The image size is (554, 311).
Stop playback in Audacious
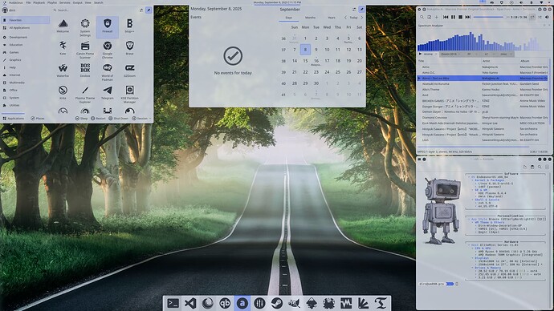click(460, 17)
